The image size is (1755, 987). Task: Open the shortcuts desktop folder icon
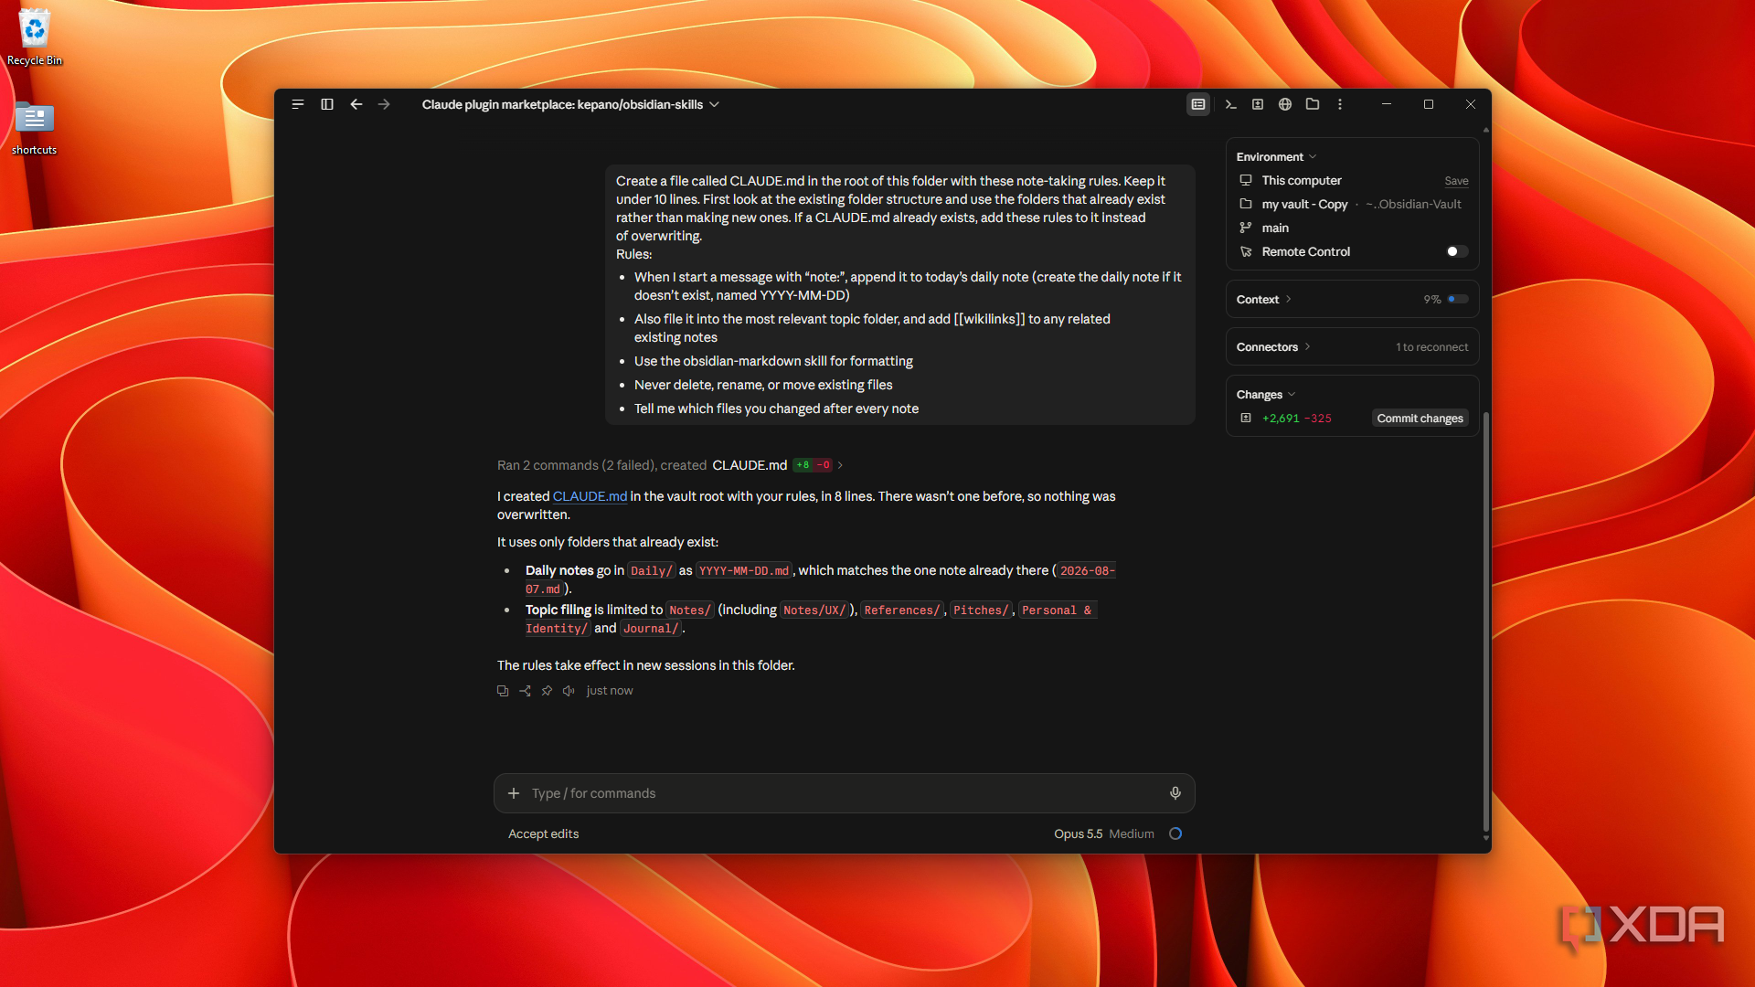click(x=34, y=128)
